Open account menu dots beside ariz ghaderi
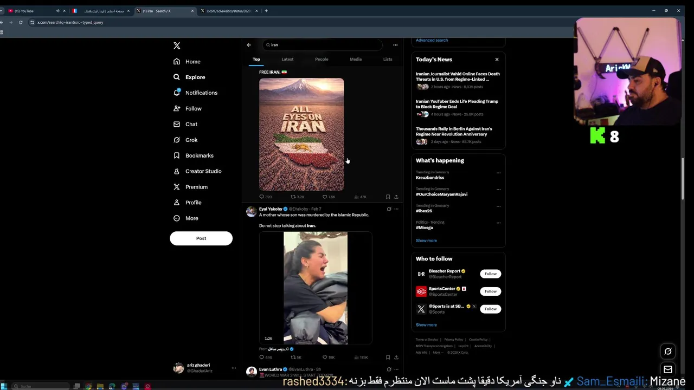694x390 pixels. [234, 368]
